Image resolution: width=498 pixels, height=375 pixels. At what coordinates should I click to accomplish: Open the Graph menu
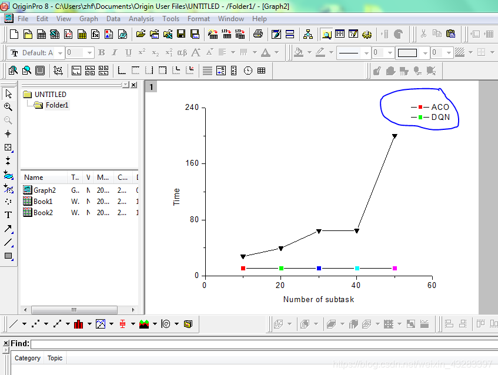tap(89, 19)
